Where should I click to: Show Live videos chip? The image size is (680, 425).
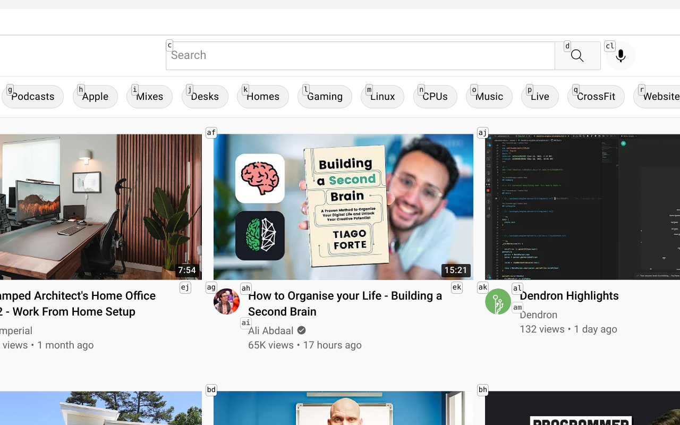[x=540, y=97]
